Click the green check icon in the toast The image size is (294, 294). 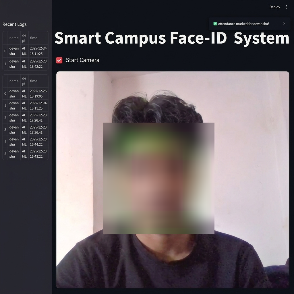215,24
